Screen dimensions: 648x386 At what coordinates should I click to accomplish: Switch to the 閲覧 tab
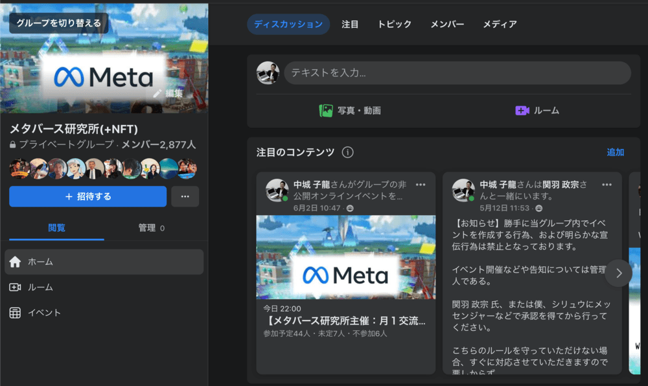(56, 228)
